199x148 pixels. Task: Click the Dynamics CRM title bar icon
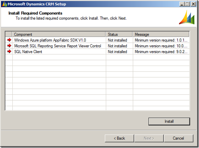pyautogui.click(x=4, y=4)
